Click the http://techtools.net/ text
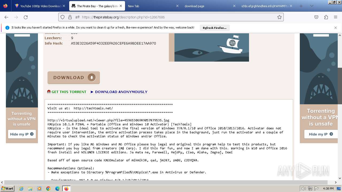Image resolution: width=342 pixels, height=192 pixels. 93,108
